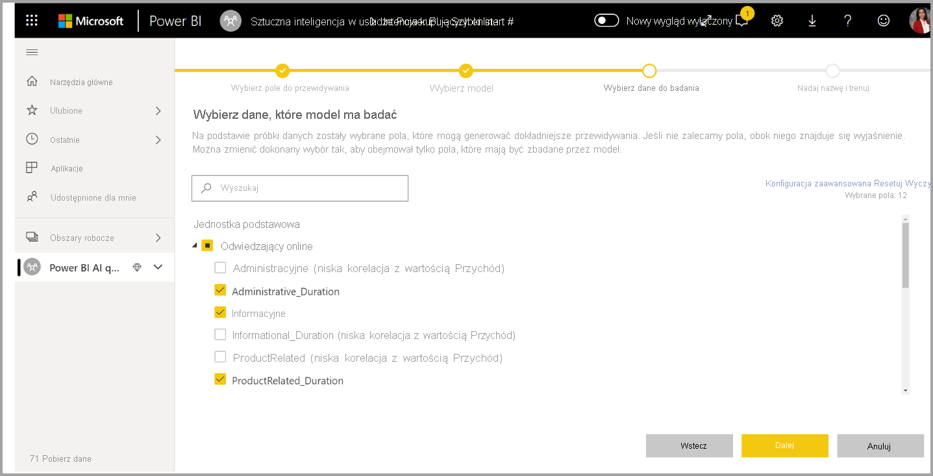Open Aplikacje in sidebar
This screenshot has height=476, width=933.
click(x=67, y=169)
